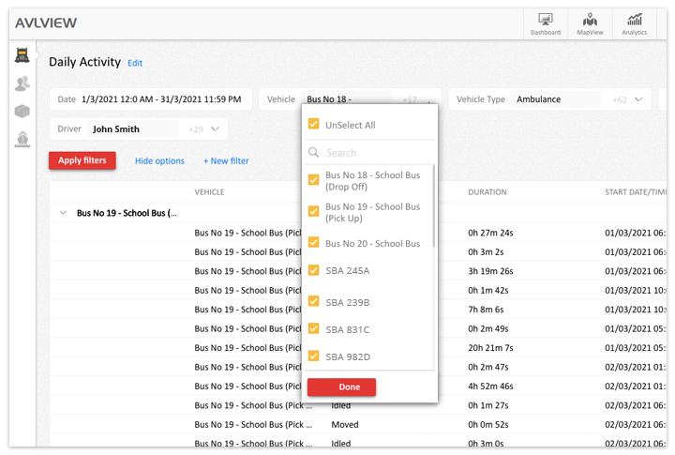Toggle the UnSelect All checkbox
Screen dimensions: 675x455
coord(314,124)
